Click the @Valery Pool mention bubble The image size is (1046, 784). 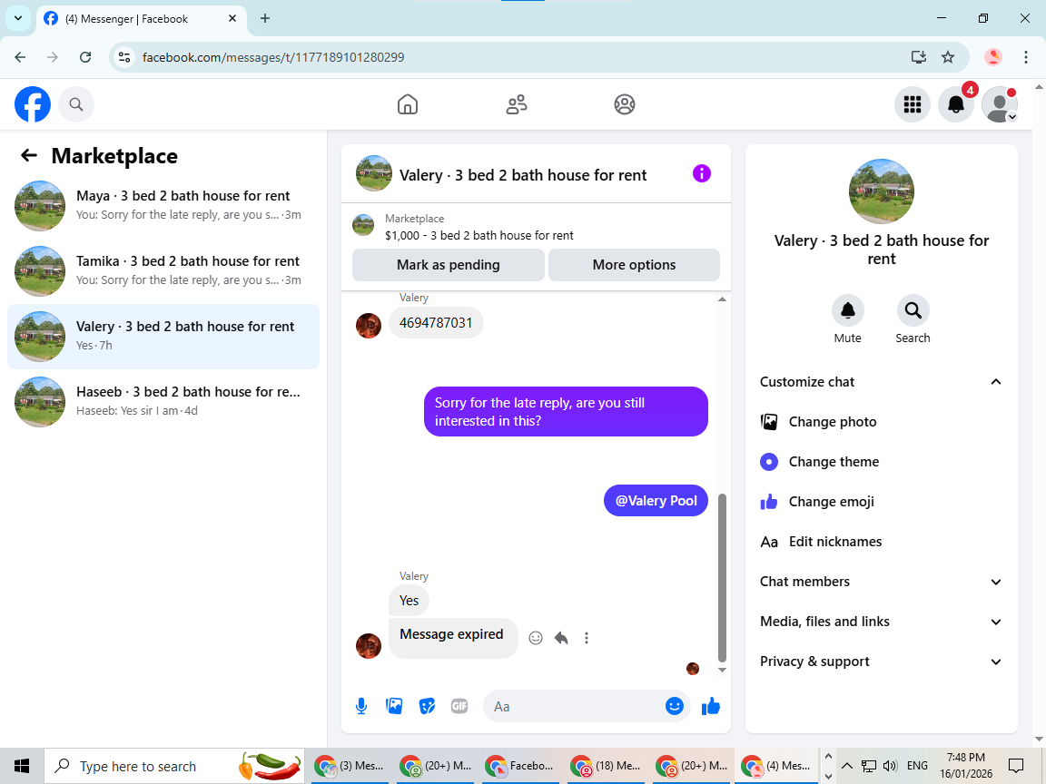[x=656, y=501]
